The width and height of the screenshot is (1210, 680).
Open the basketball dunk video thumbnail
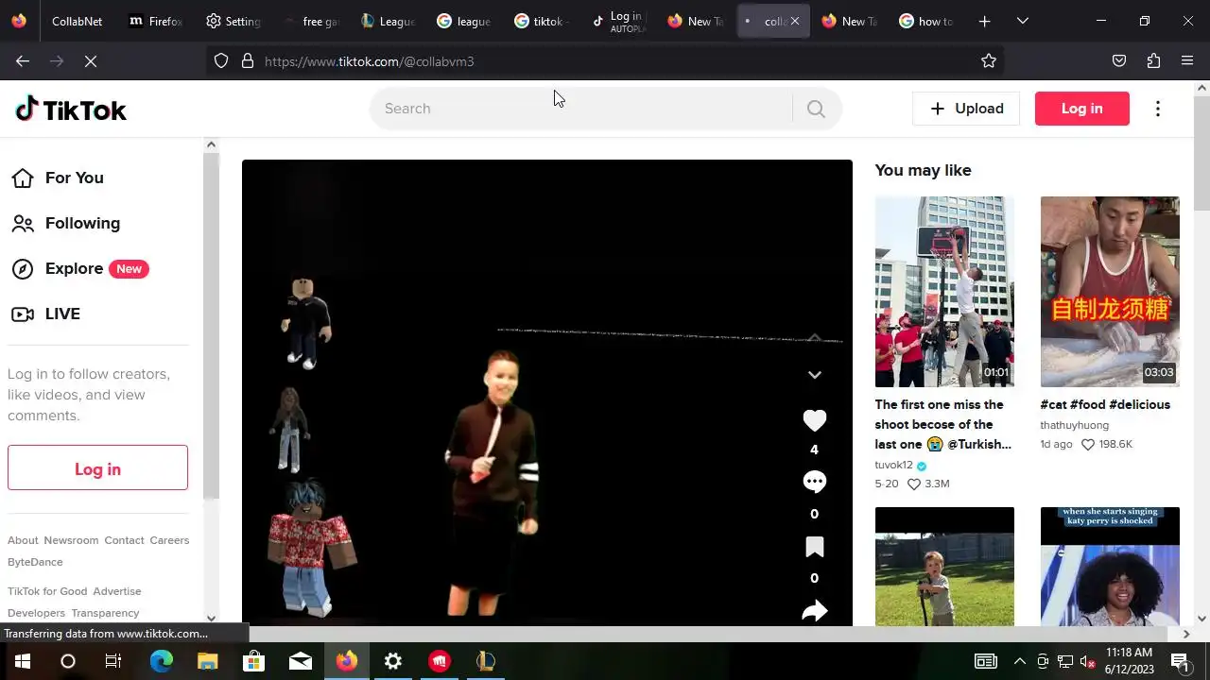tap(944, 292)
